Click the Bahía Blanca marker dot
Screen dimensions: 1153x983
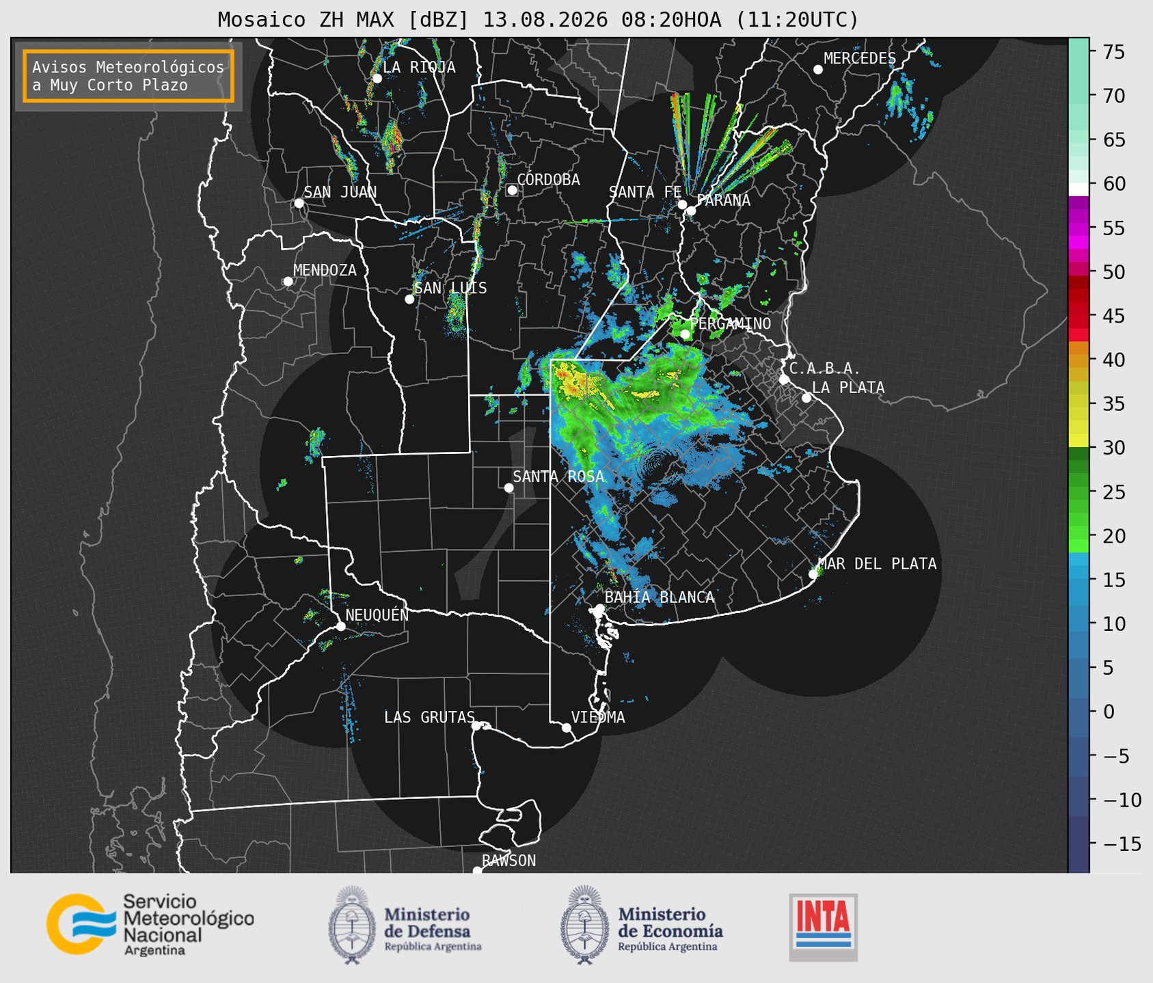(599, 608)
